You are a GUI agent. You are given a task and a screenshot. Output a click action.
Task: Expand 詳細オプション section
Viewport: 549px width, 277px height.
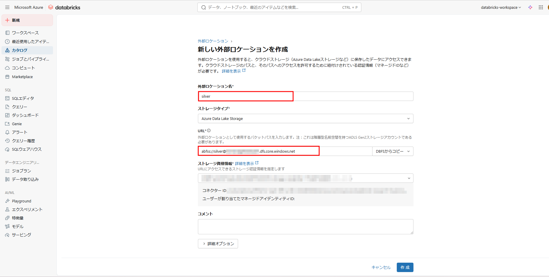[218, 244]
